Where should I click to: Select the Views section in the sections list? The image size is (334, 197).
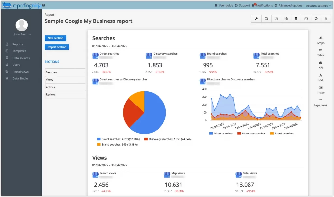[65, 80]
